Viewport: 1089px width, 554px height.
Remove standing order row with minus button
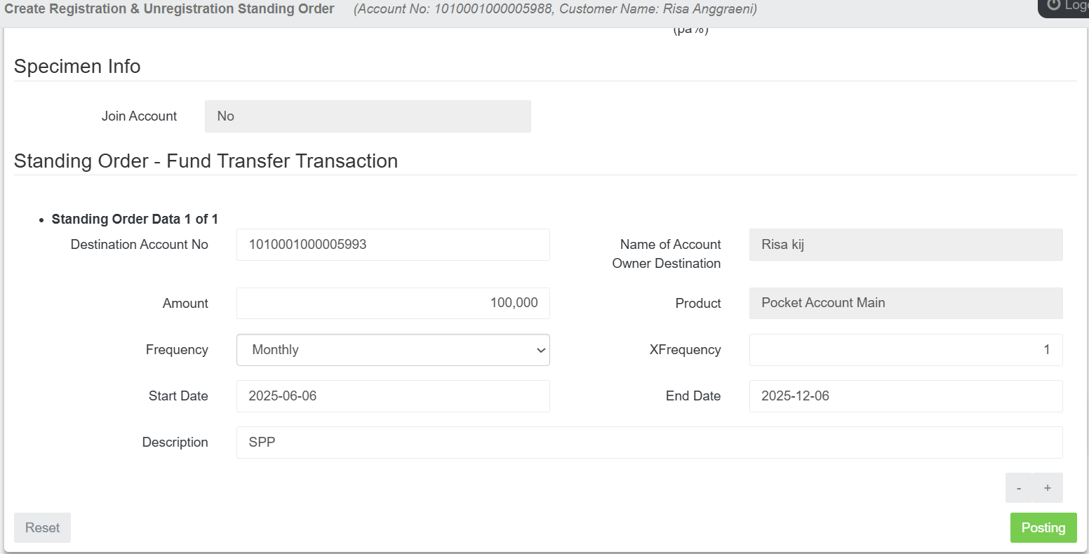click(x=1019, y=488)
